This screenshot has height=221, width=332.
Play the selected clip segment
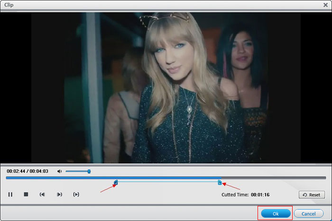[x=76, y=194]
